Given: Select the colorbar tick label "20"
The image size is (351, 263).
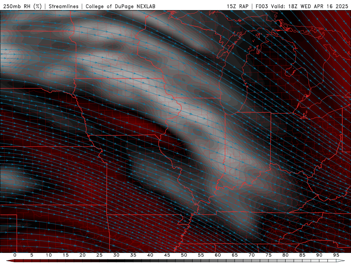Looking at the screenshot, I should 82,255.
